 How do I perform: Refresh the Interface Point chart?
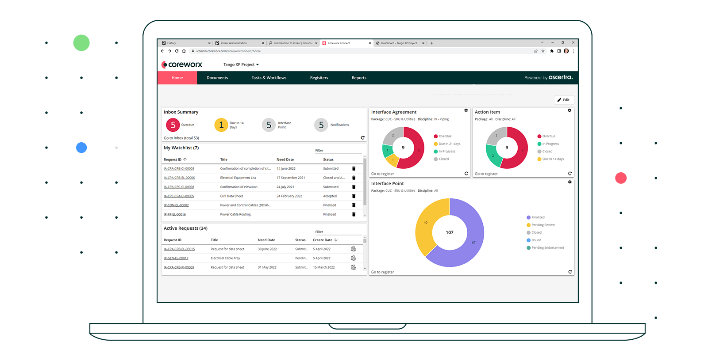point(570,272)
